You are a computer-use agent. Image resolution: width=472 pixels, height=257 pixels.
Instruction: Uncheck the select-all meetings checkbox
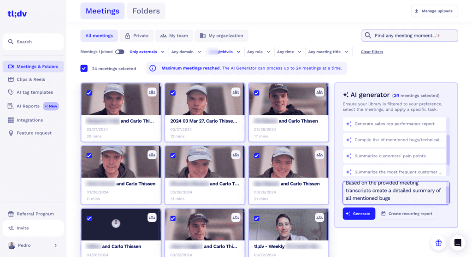pyautogui.click(x=84, y=68)
